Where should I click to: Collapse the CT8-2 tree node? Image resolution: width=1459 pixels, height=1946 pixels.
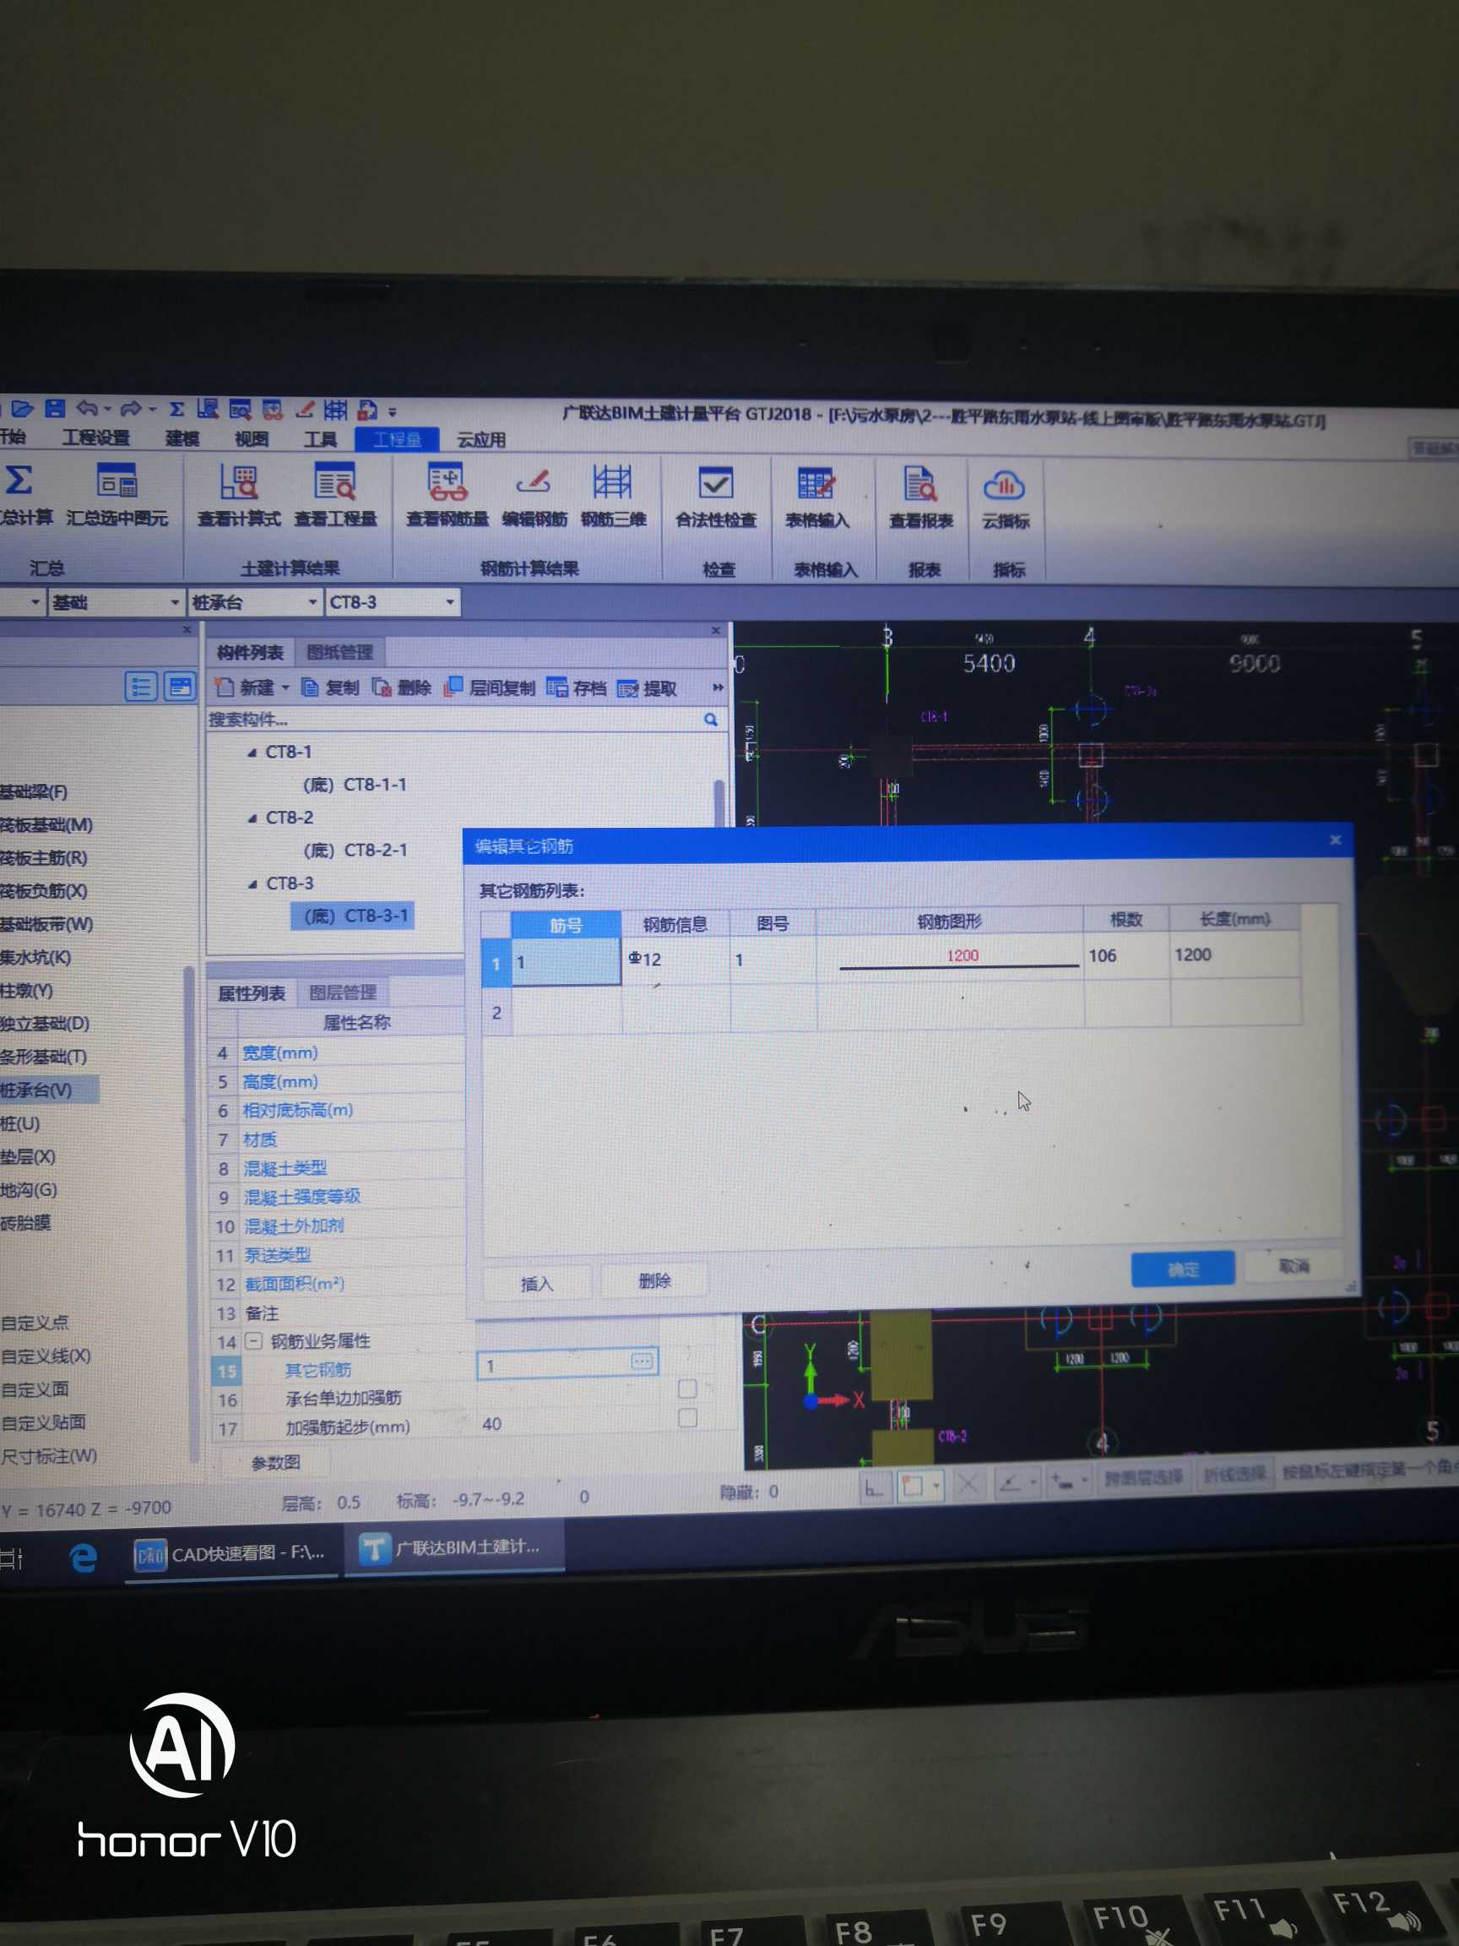click(252, 819)
